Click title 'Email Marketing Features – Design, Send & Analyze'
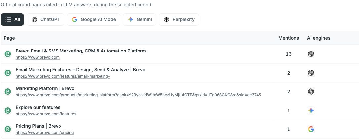This screenshot has width=359, height=140. (80, 70)
